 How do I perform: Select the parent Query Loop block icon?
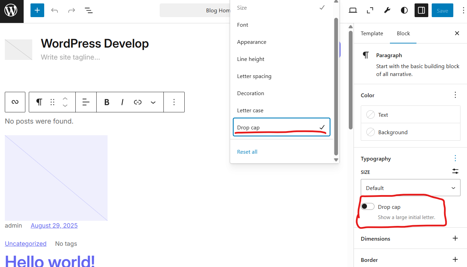coord(15,102)
